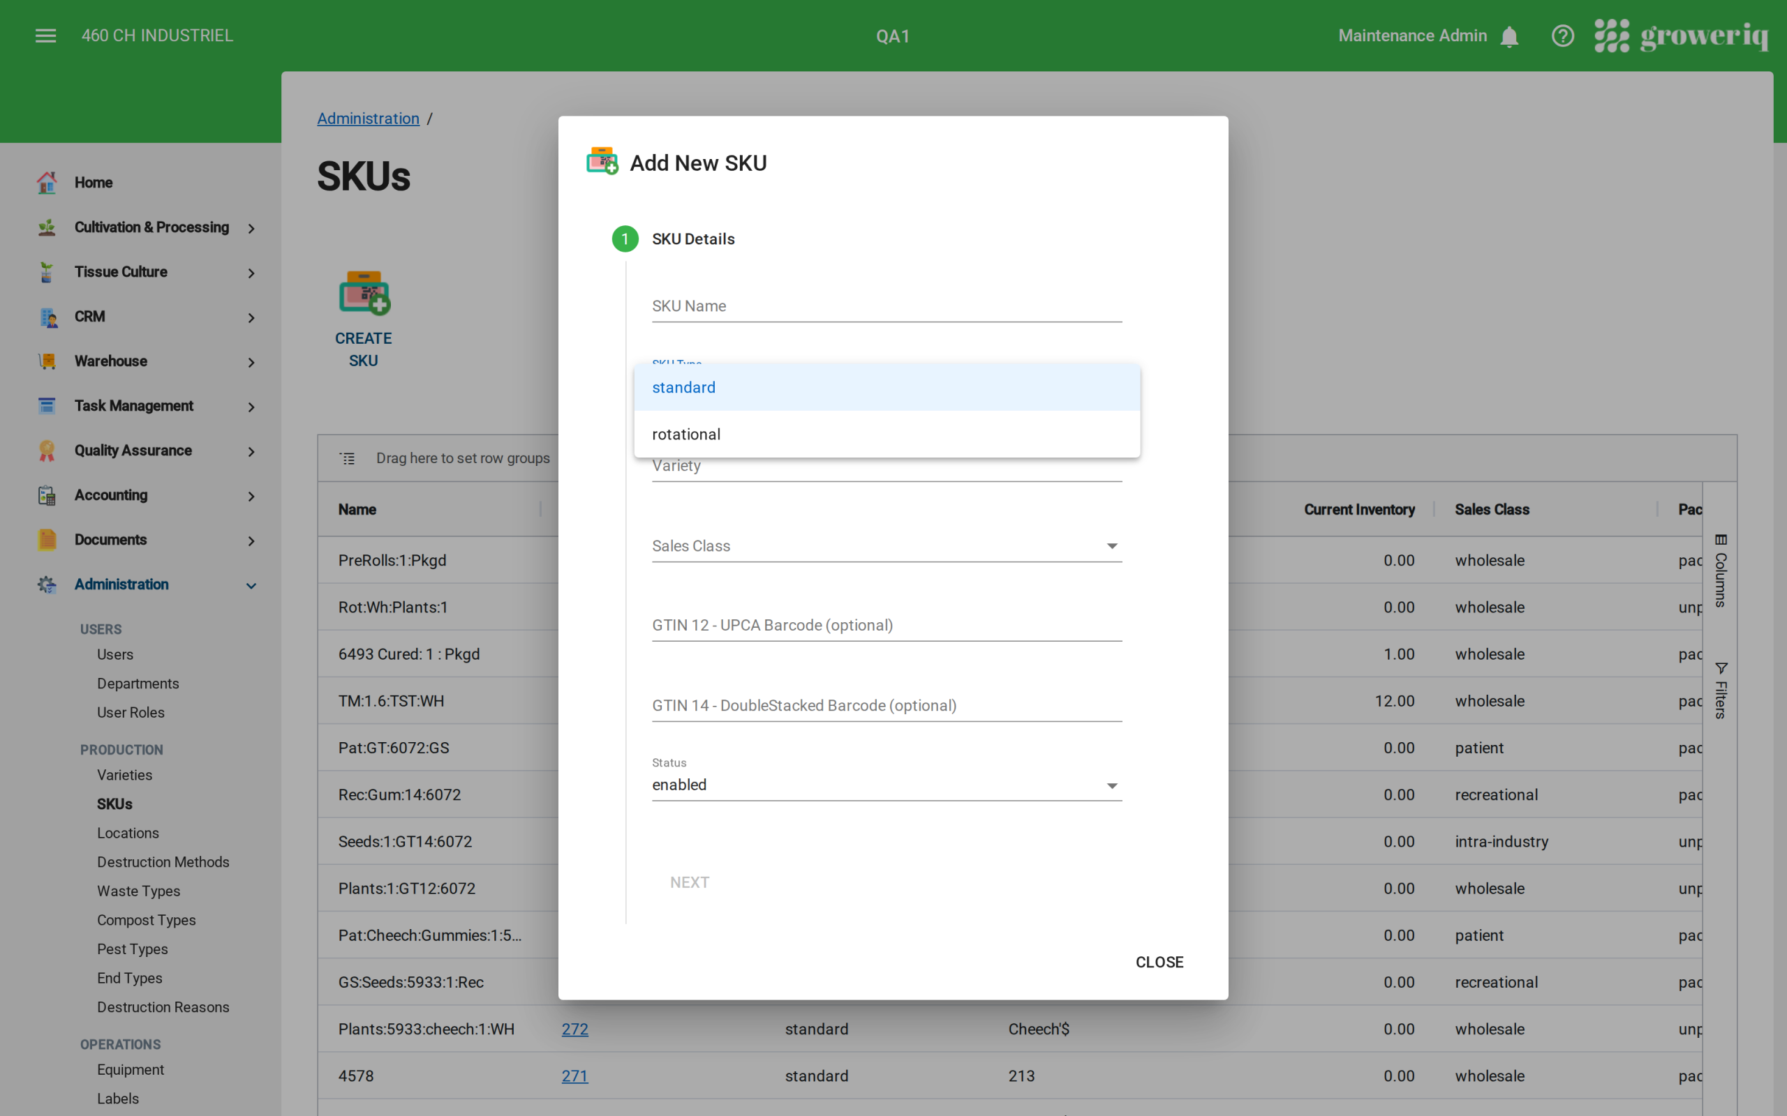
Task: Click the Add New SKU dialog icon
Action: (602, 161)
